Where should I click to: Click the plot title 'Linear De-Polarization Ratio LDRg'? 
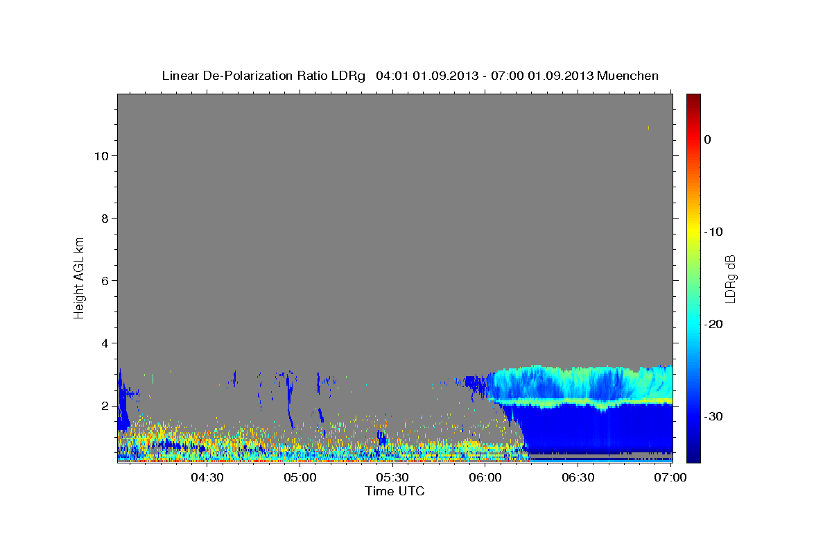point(263,76)
